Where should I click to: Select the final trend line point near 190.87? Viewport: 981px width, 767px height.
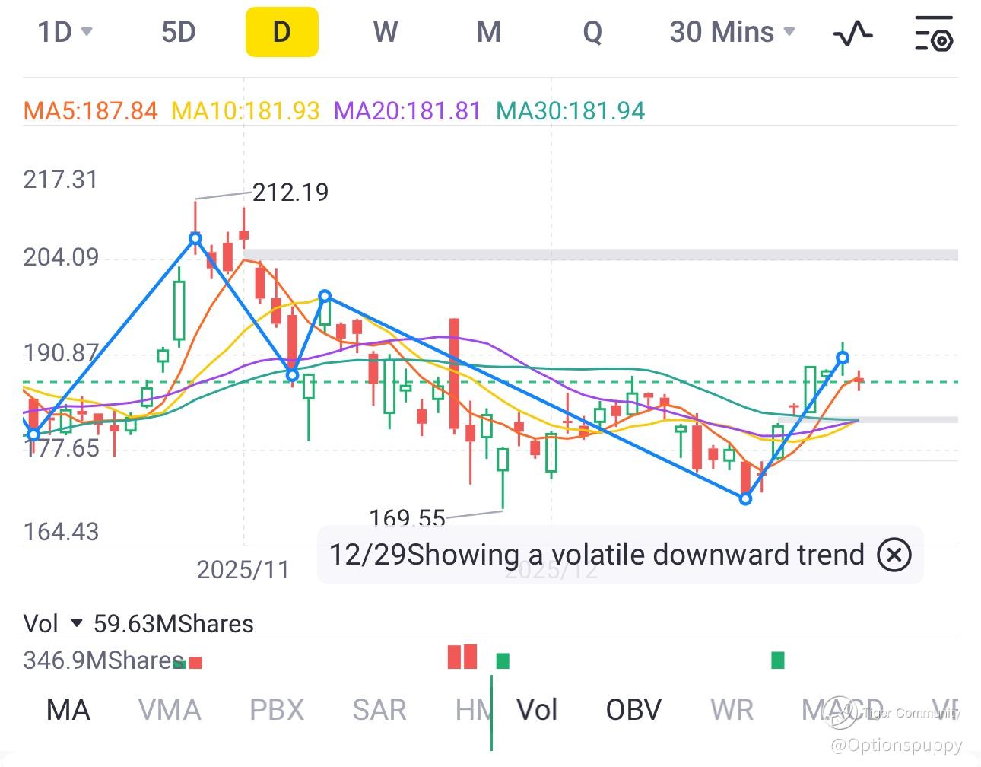click(843, 358)
